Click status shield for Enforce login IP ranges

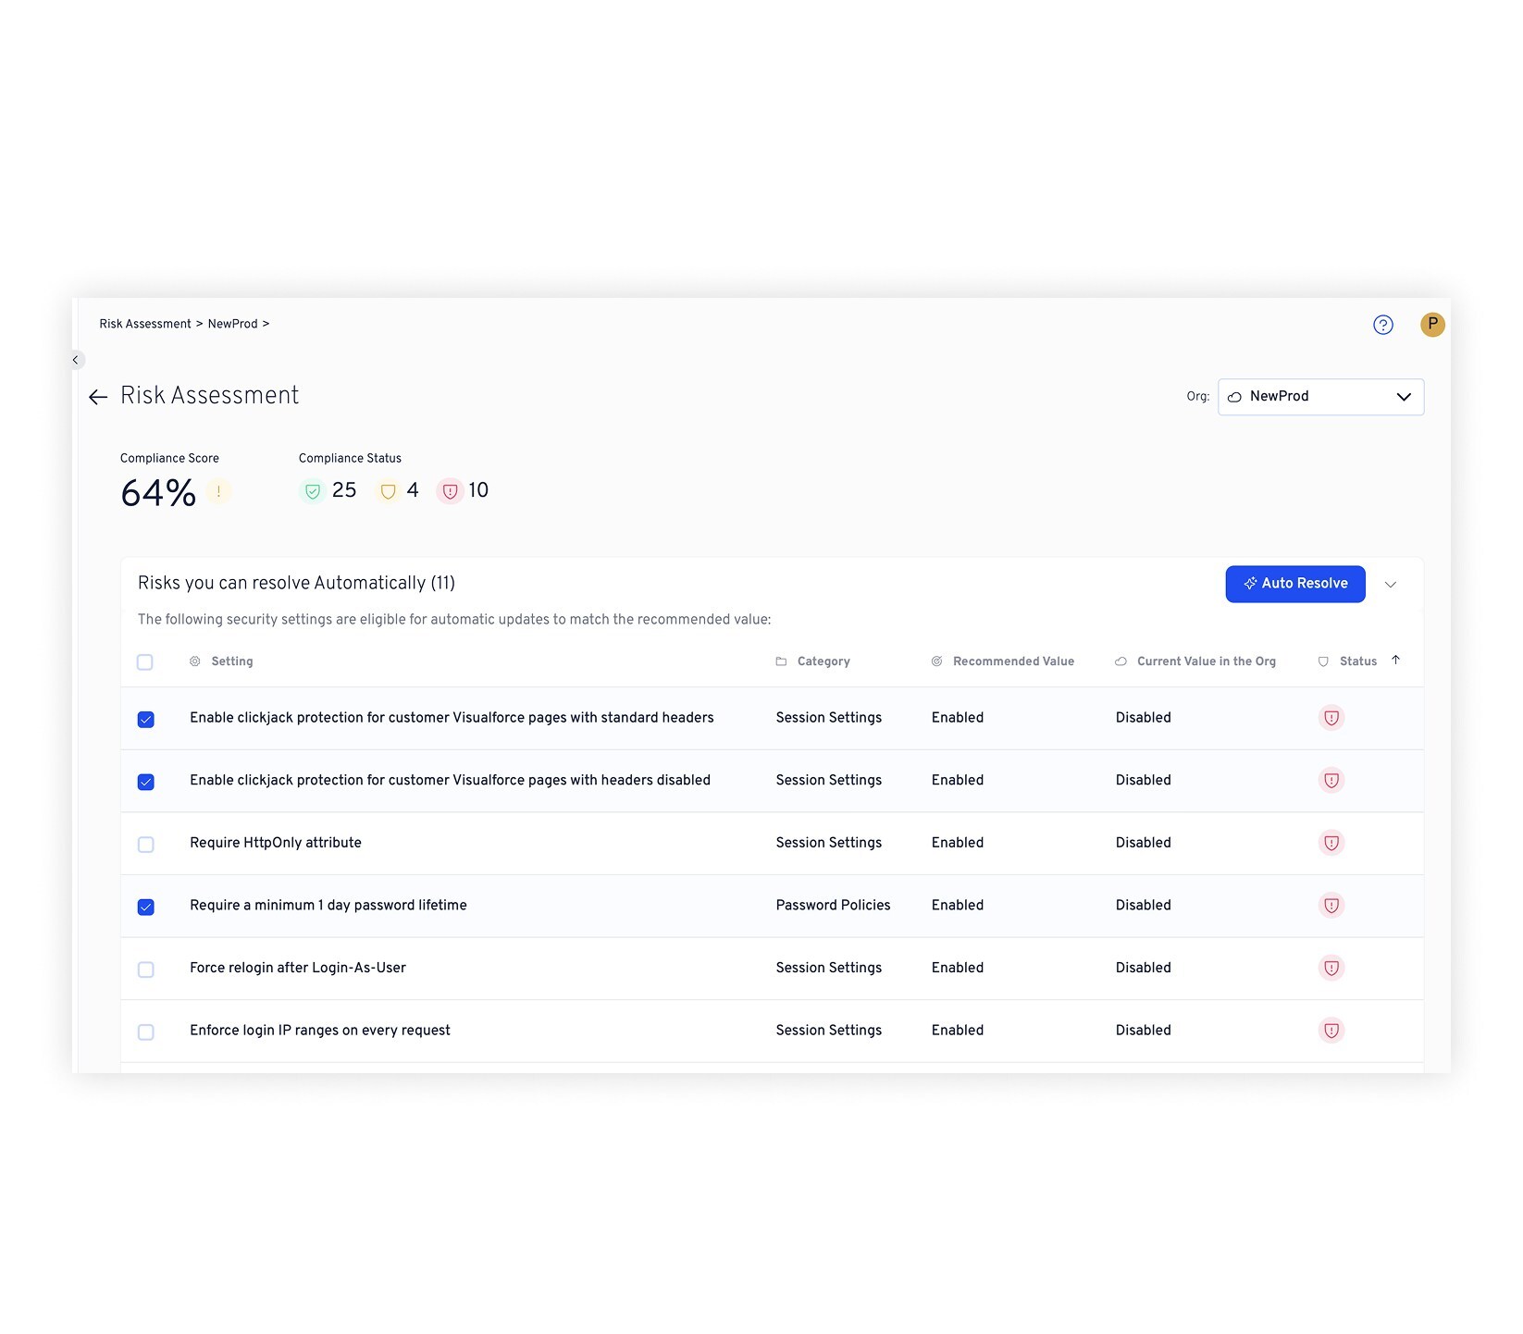pos(1331,1031)
